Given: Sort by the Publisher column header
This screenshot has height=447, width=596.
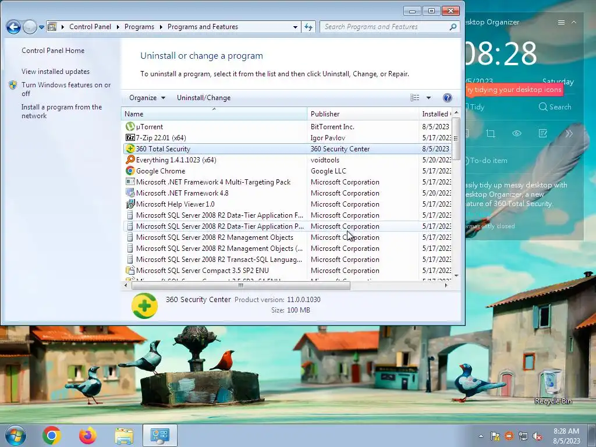Looking at the screenshot, I should [363, 113].
